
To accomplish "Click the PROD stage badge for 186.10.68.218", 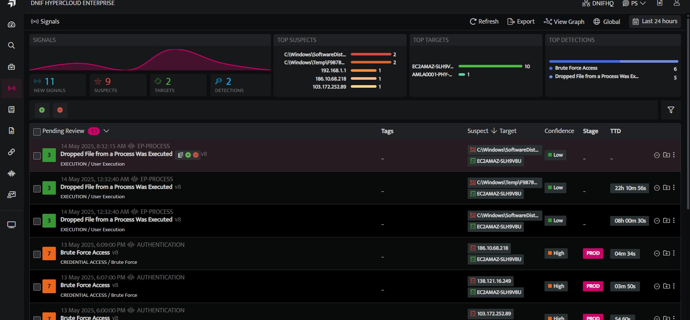I will click(593, 253).
